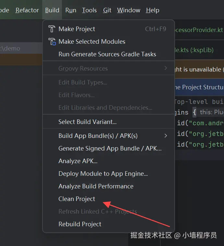
Task: Select Analyze Build Performance
Action: click(x=96, y=186)
